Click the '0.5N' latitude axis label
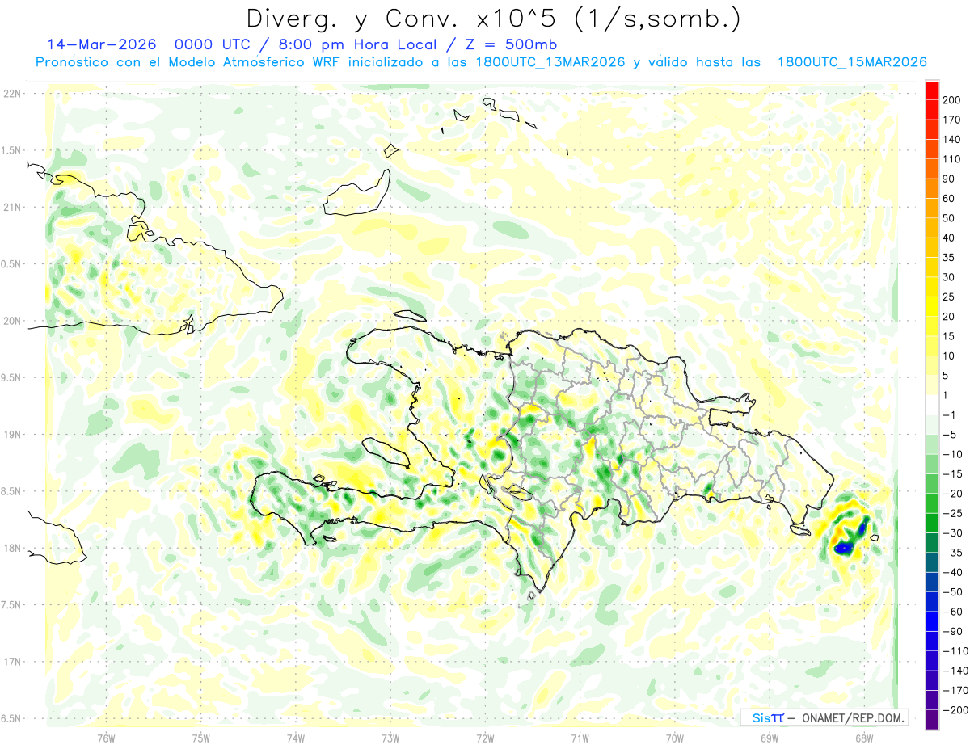This screenshot has width=970, height=749. pyautogui.click(x=12, y=264)
